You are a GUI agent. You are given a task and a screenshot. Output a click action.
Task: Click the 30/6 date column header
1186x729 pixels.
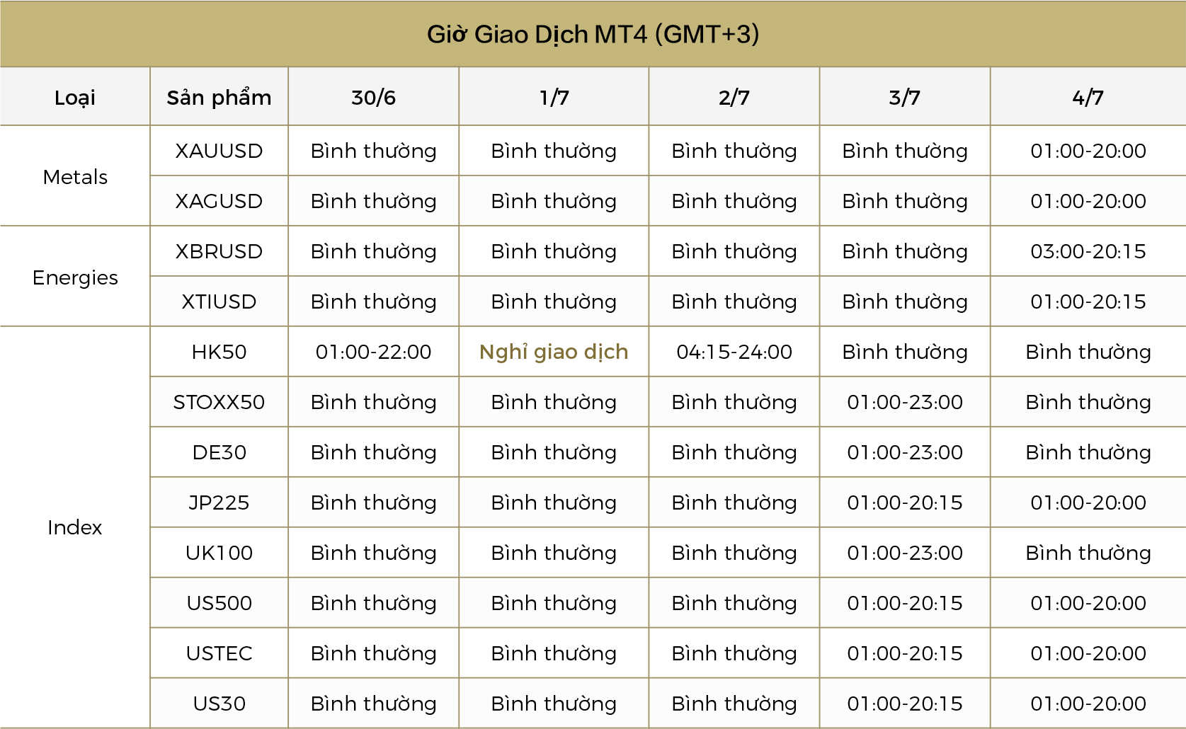[x=373, y=97]
